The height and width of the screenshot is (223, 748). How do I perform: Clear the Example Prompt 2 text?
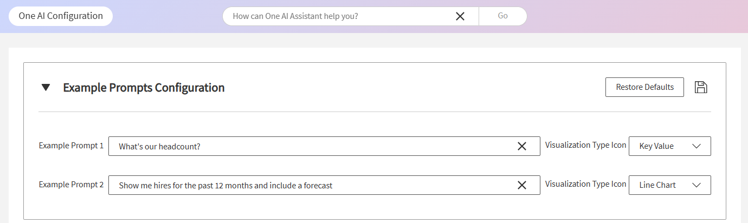point(522,185)
